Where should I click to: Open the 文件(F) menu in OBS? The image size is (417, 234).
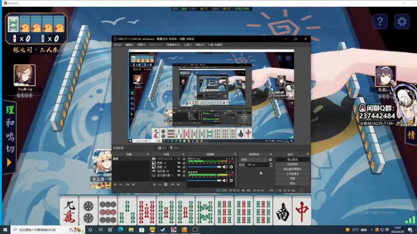tap(118, 45)
